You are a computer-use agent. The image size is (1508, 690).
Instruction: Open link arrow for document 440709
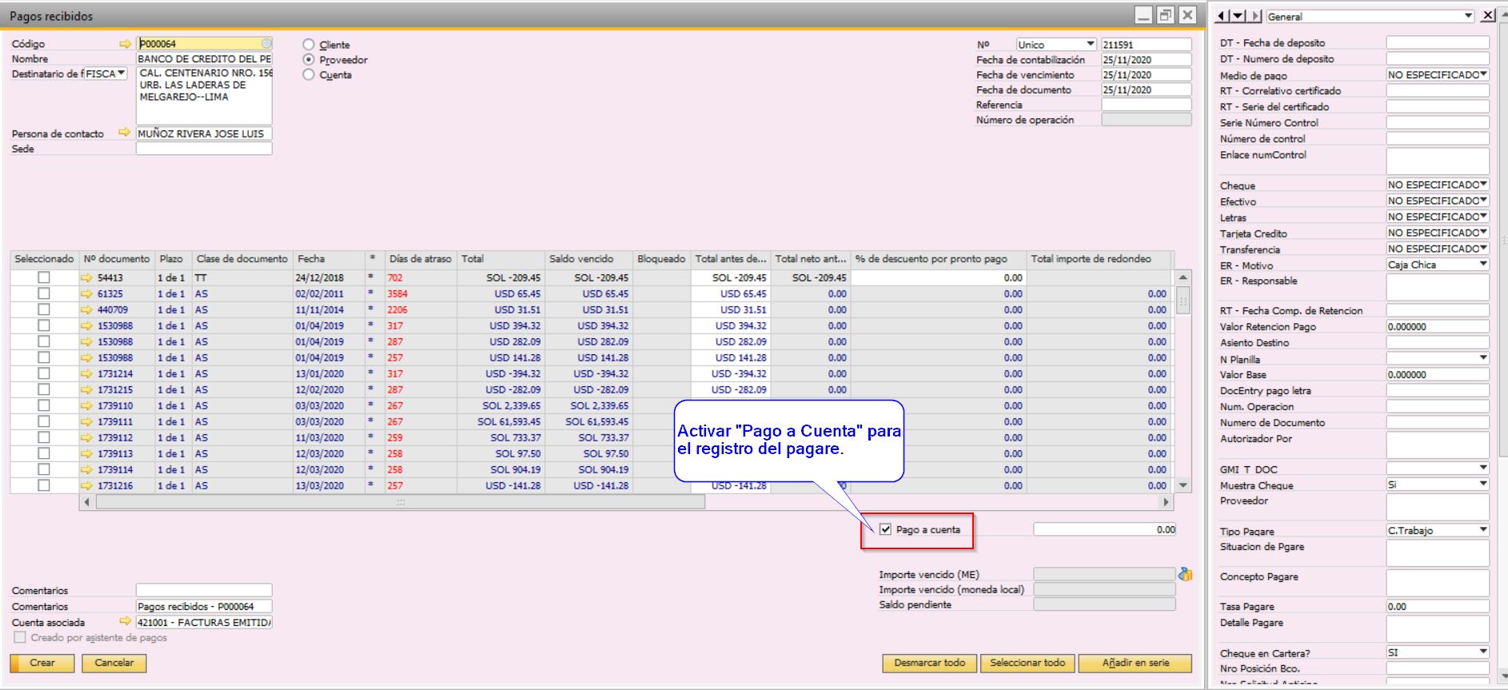point(87,309)
